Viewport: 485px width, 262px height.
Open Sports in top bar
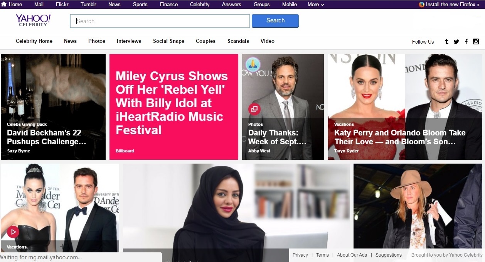140,5
